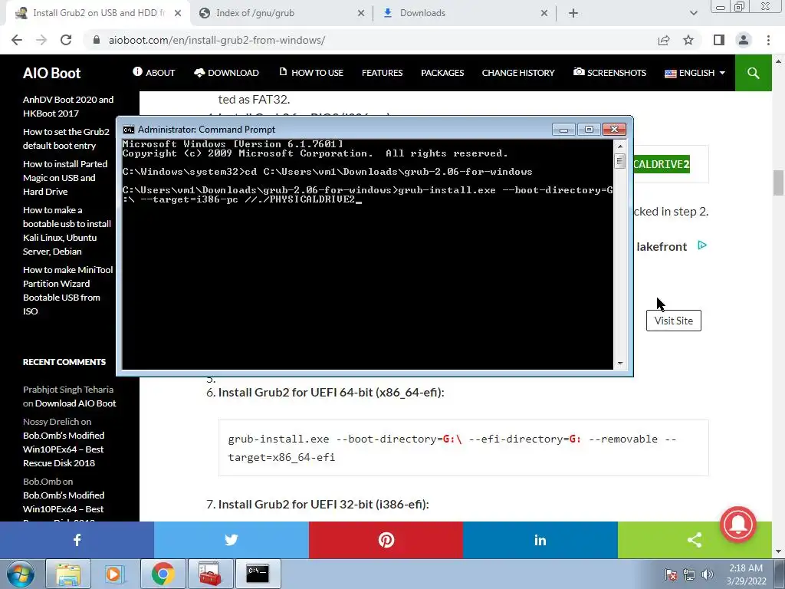Click the taskbar clock showing 2:18 AM
Image resolution: width=785 pixels, height=589 pixels.
coord(746,574)
